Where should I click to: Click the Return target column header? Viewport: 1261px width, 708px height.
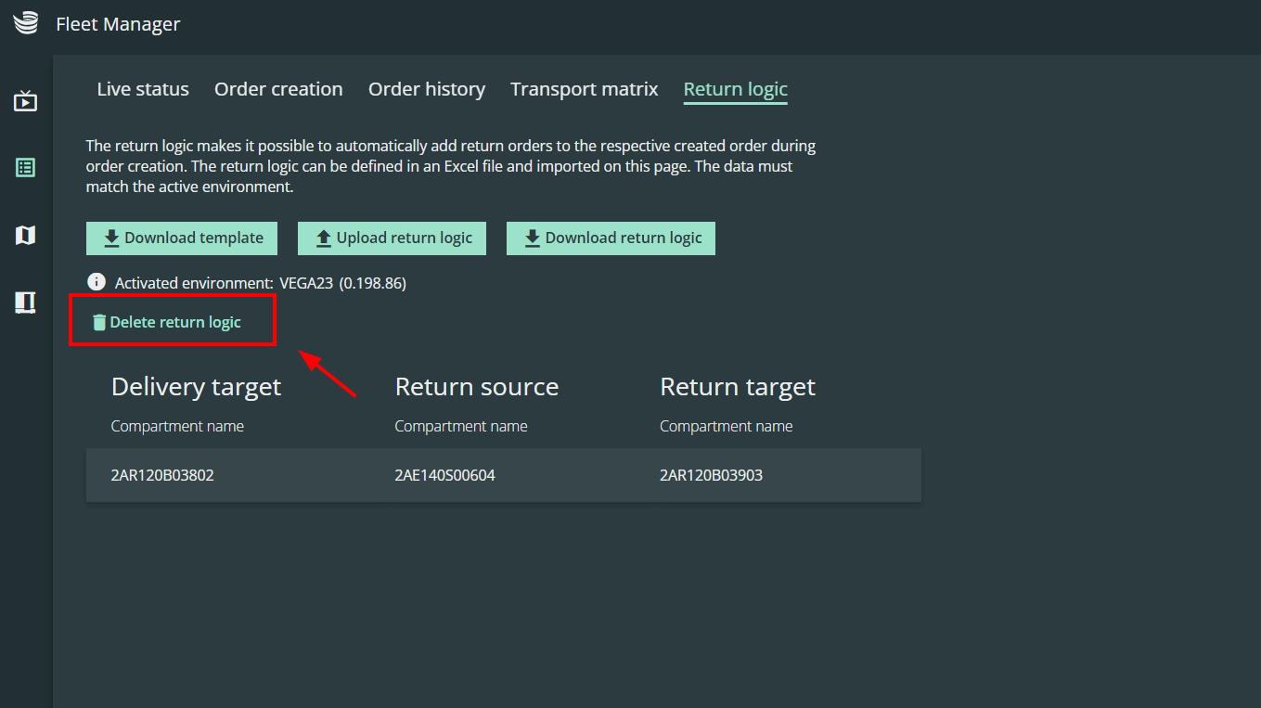click(x=738, y=387)
